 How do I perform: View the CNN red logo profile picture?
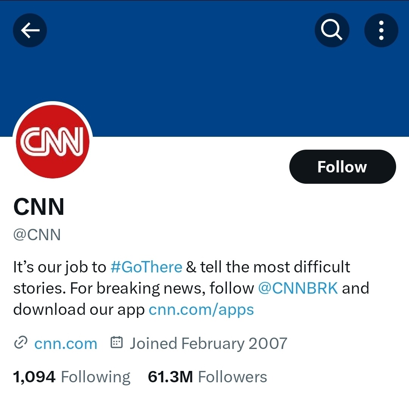pos(53,142)
